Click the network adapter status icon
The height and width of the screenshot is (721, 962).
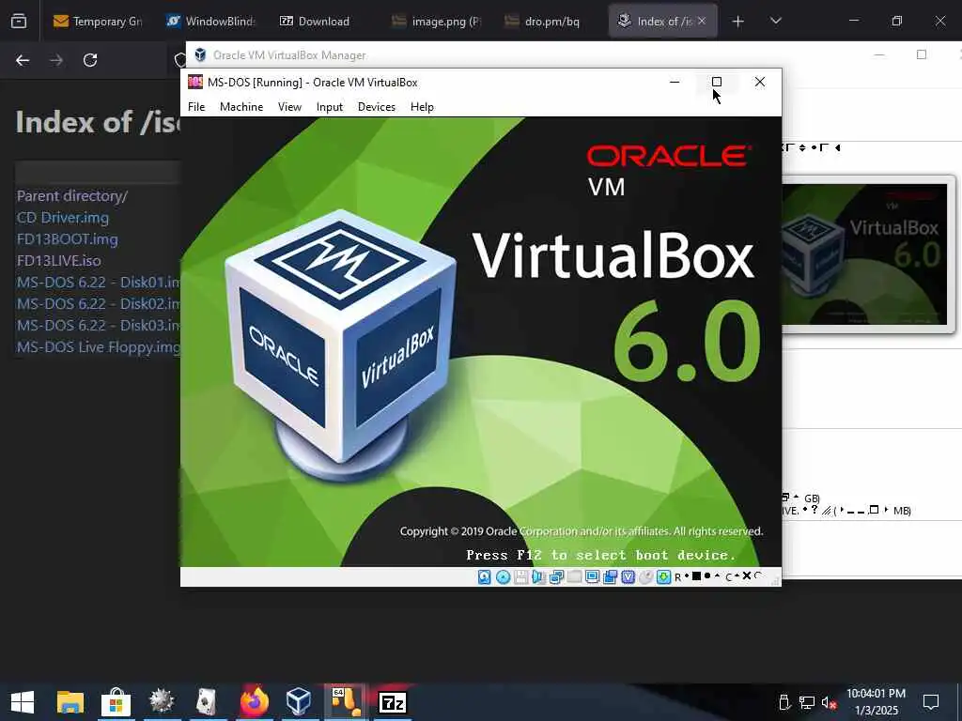click(x=556, y=577)
